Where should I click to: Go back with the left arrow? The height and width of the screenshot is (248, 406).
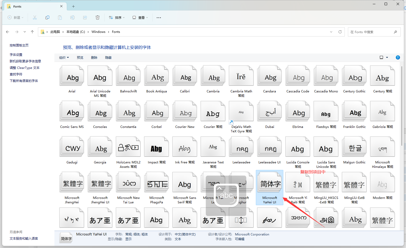click(8, 32)
